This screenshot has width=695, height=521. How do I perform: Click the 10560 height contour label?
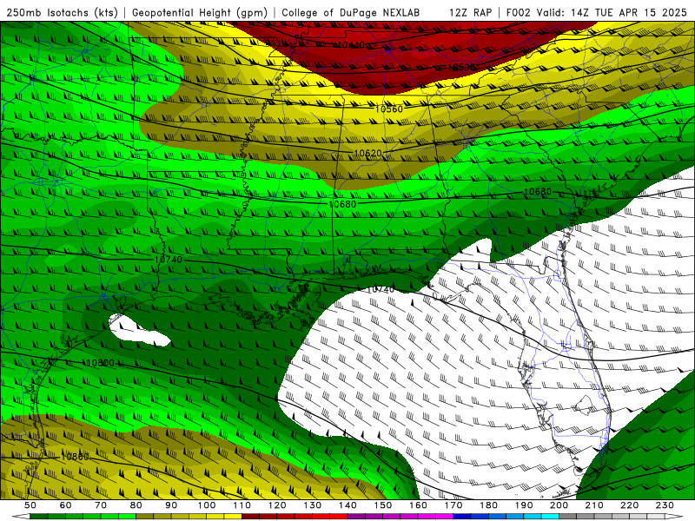tap(388, 109)
